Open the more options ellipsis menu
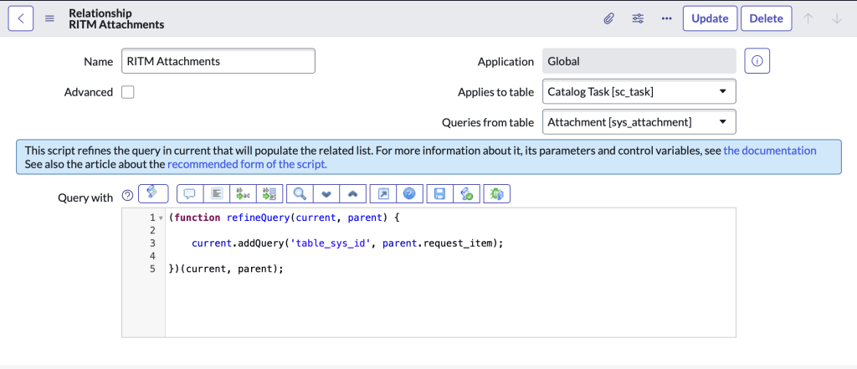The width and height of the screenshot is (857, 369). [x=666, y=18]
